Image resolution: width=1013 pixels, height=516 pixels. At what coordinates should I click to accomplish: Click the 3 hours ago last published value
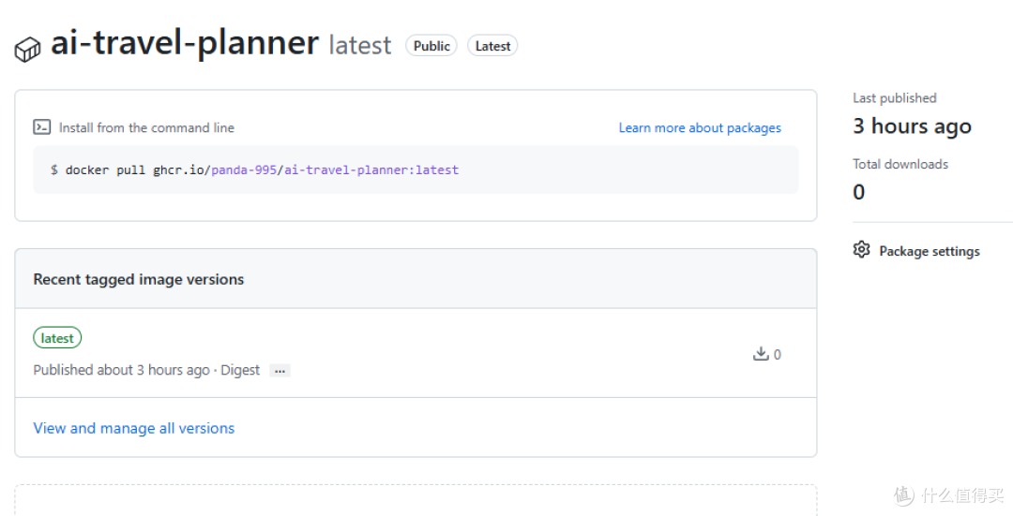click(912, 126)
